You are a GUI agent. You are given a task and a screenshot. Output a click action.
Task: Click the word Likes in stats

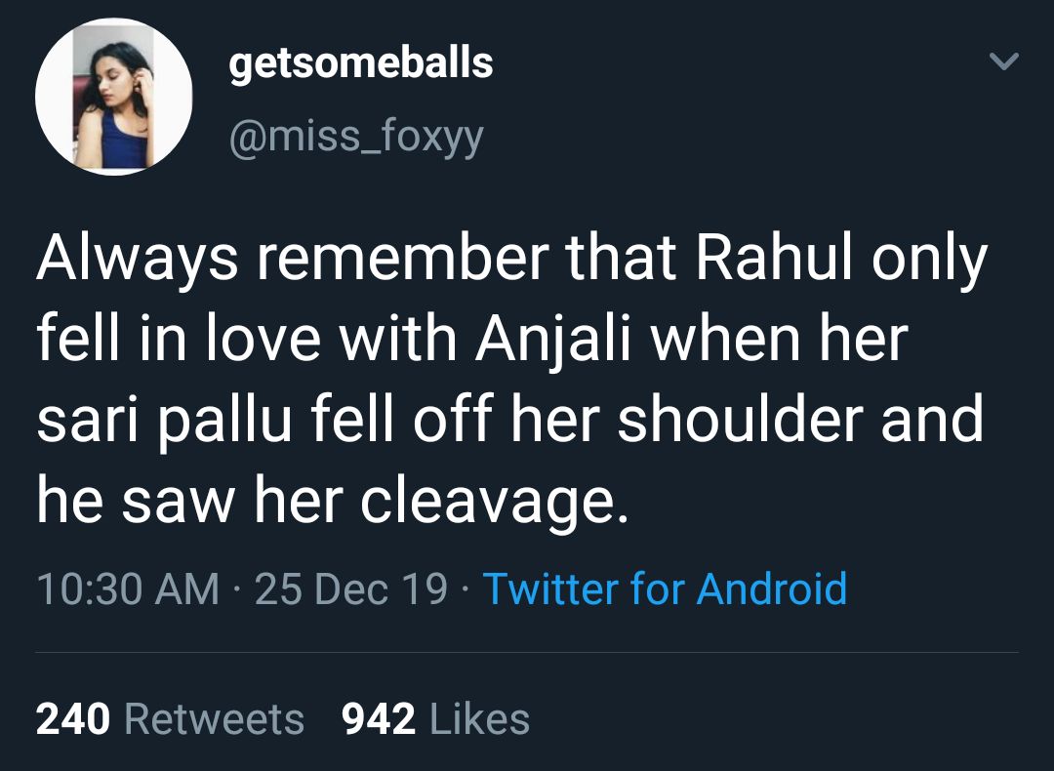(x=479, y=719)
